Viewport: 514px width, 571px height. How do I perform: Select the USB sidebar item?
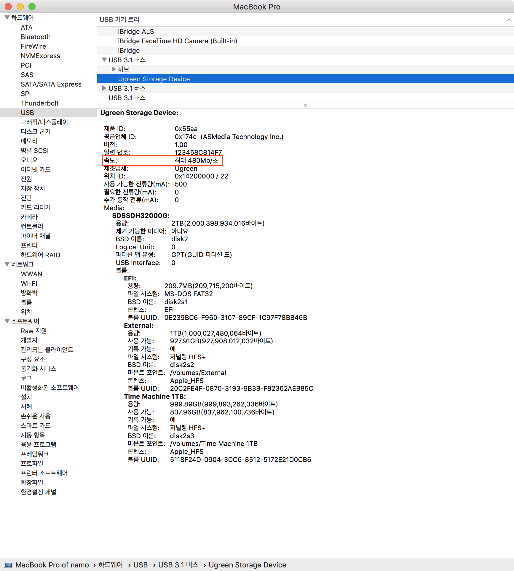click(x=48, y=113)
